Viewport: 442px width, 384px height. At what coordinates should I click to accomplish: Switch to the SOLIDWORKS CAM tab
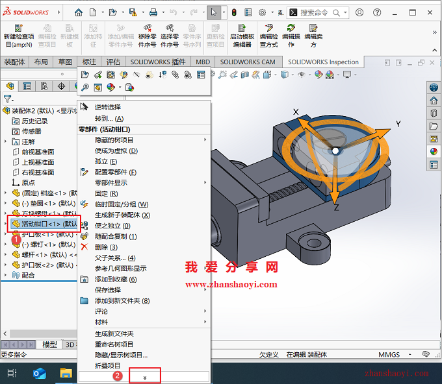point(248,62)
